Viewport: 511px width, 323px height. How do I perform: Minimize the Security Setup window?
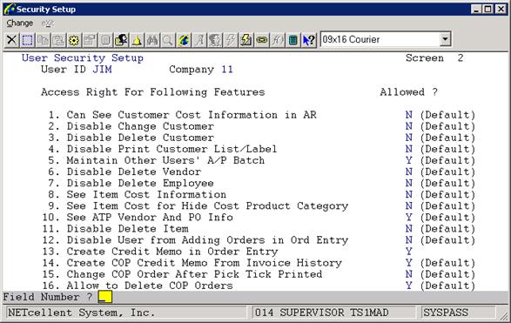click(476, 9)
